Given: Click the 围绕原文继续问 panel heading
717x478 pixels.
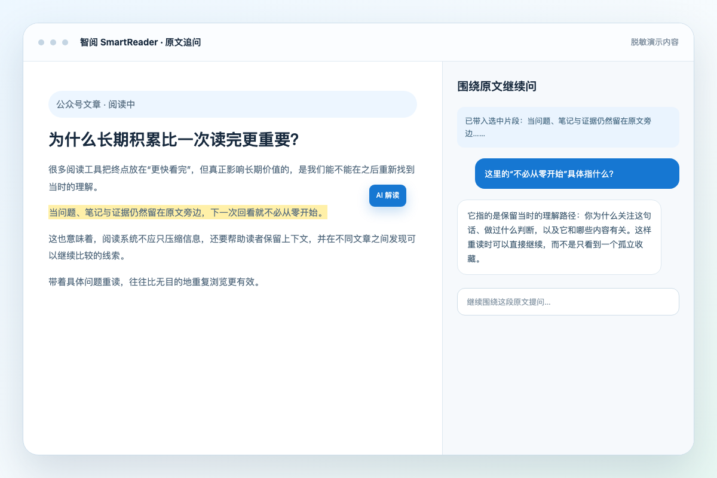Looking at the screenshot, I should [x=497, y=86].
